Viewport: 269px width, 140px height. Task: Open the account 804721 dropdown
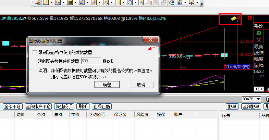252,99
